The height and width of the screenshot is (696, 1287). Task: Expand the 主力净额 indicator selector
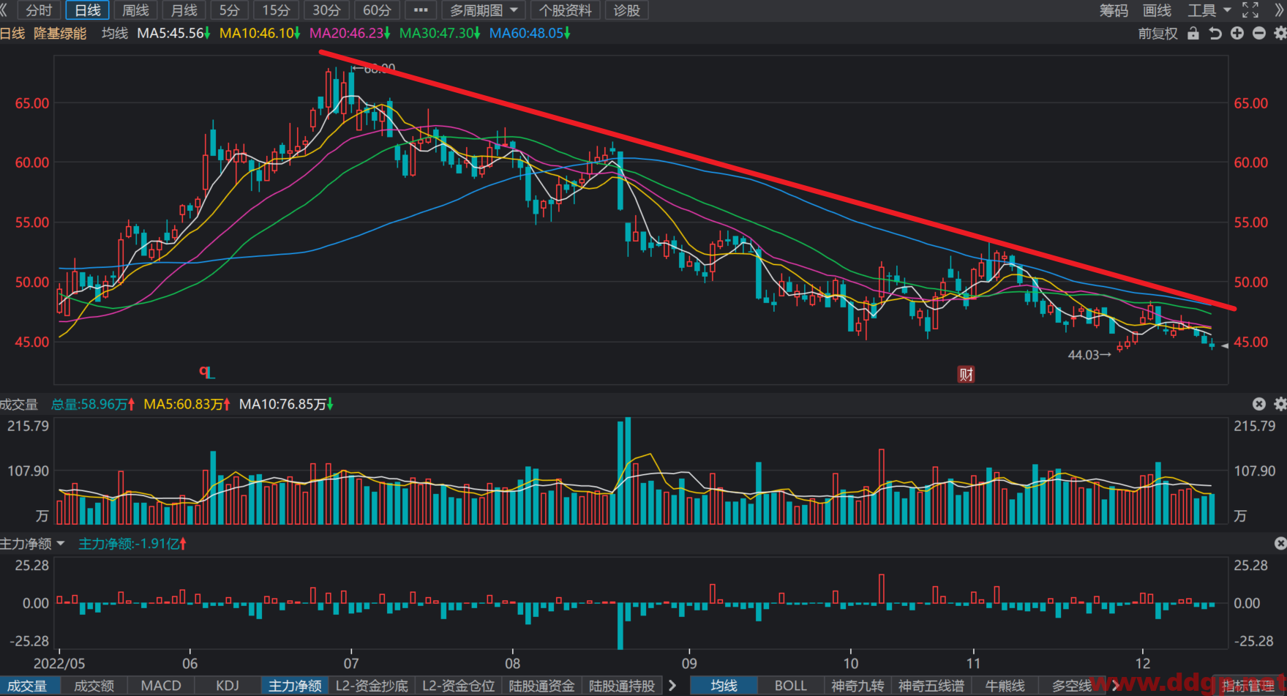tap(33, 543)
